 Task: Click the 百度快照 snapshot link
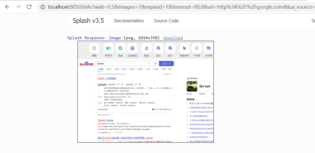[x=118, y=132]
